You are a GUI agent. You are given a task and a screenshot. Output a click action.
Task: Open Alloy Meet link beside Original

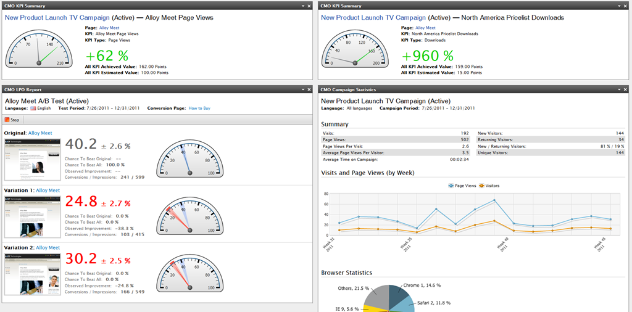pyautogui.click(x=40, y=133)
